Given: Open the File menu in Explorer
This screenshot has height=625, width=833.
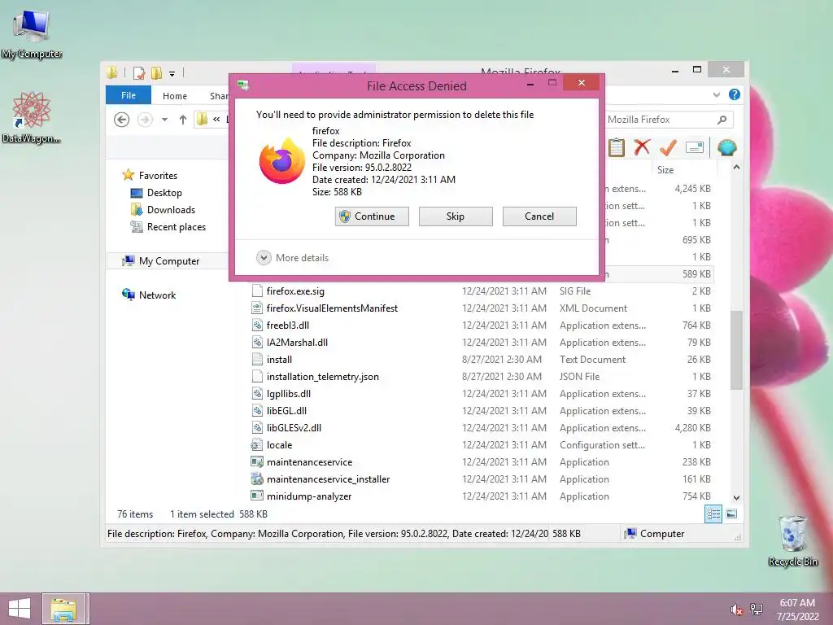Looking at the screenshot, I should tap(129, 95).
